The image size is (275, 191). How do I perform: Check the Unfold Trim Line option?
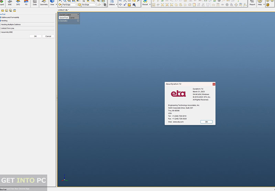point(0,28)
